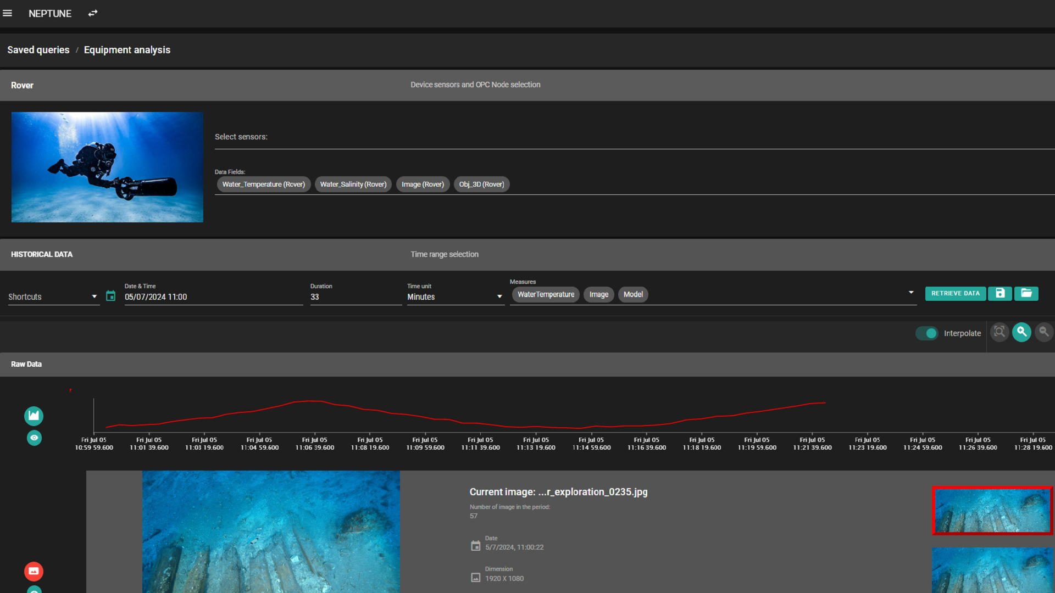Open the hamburger navigation menu

coord(8,13)
